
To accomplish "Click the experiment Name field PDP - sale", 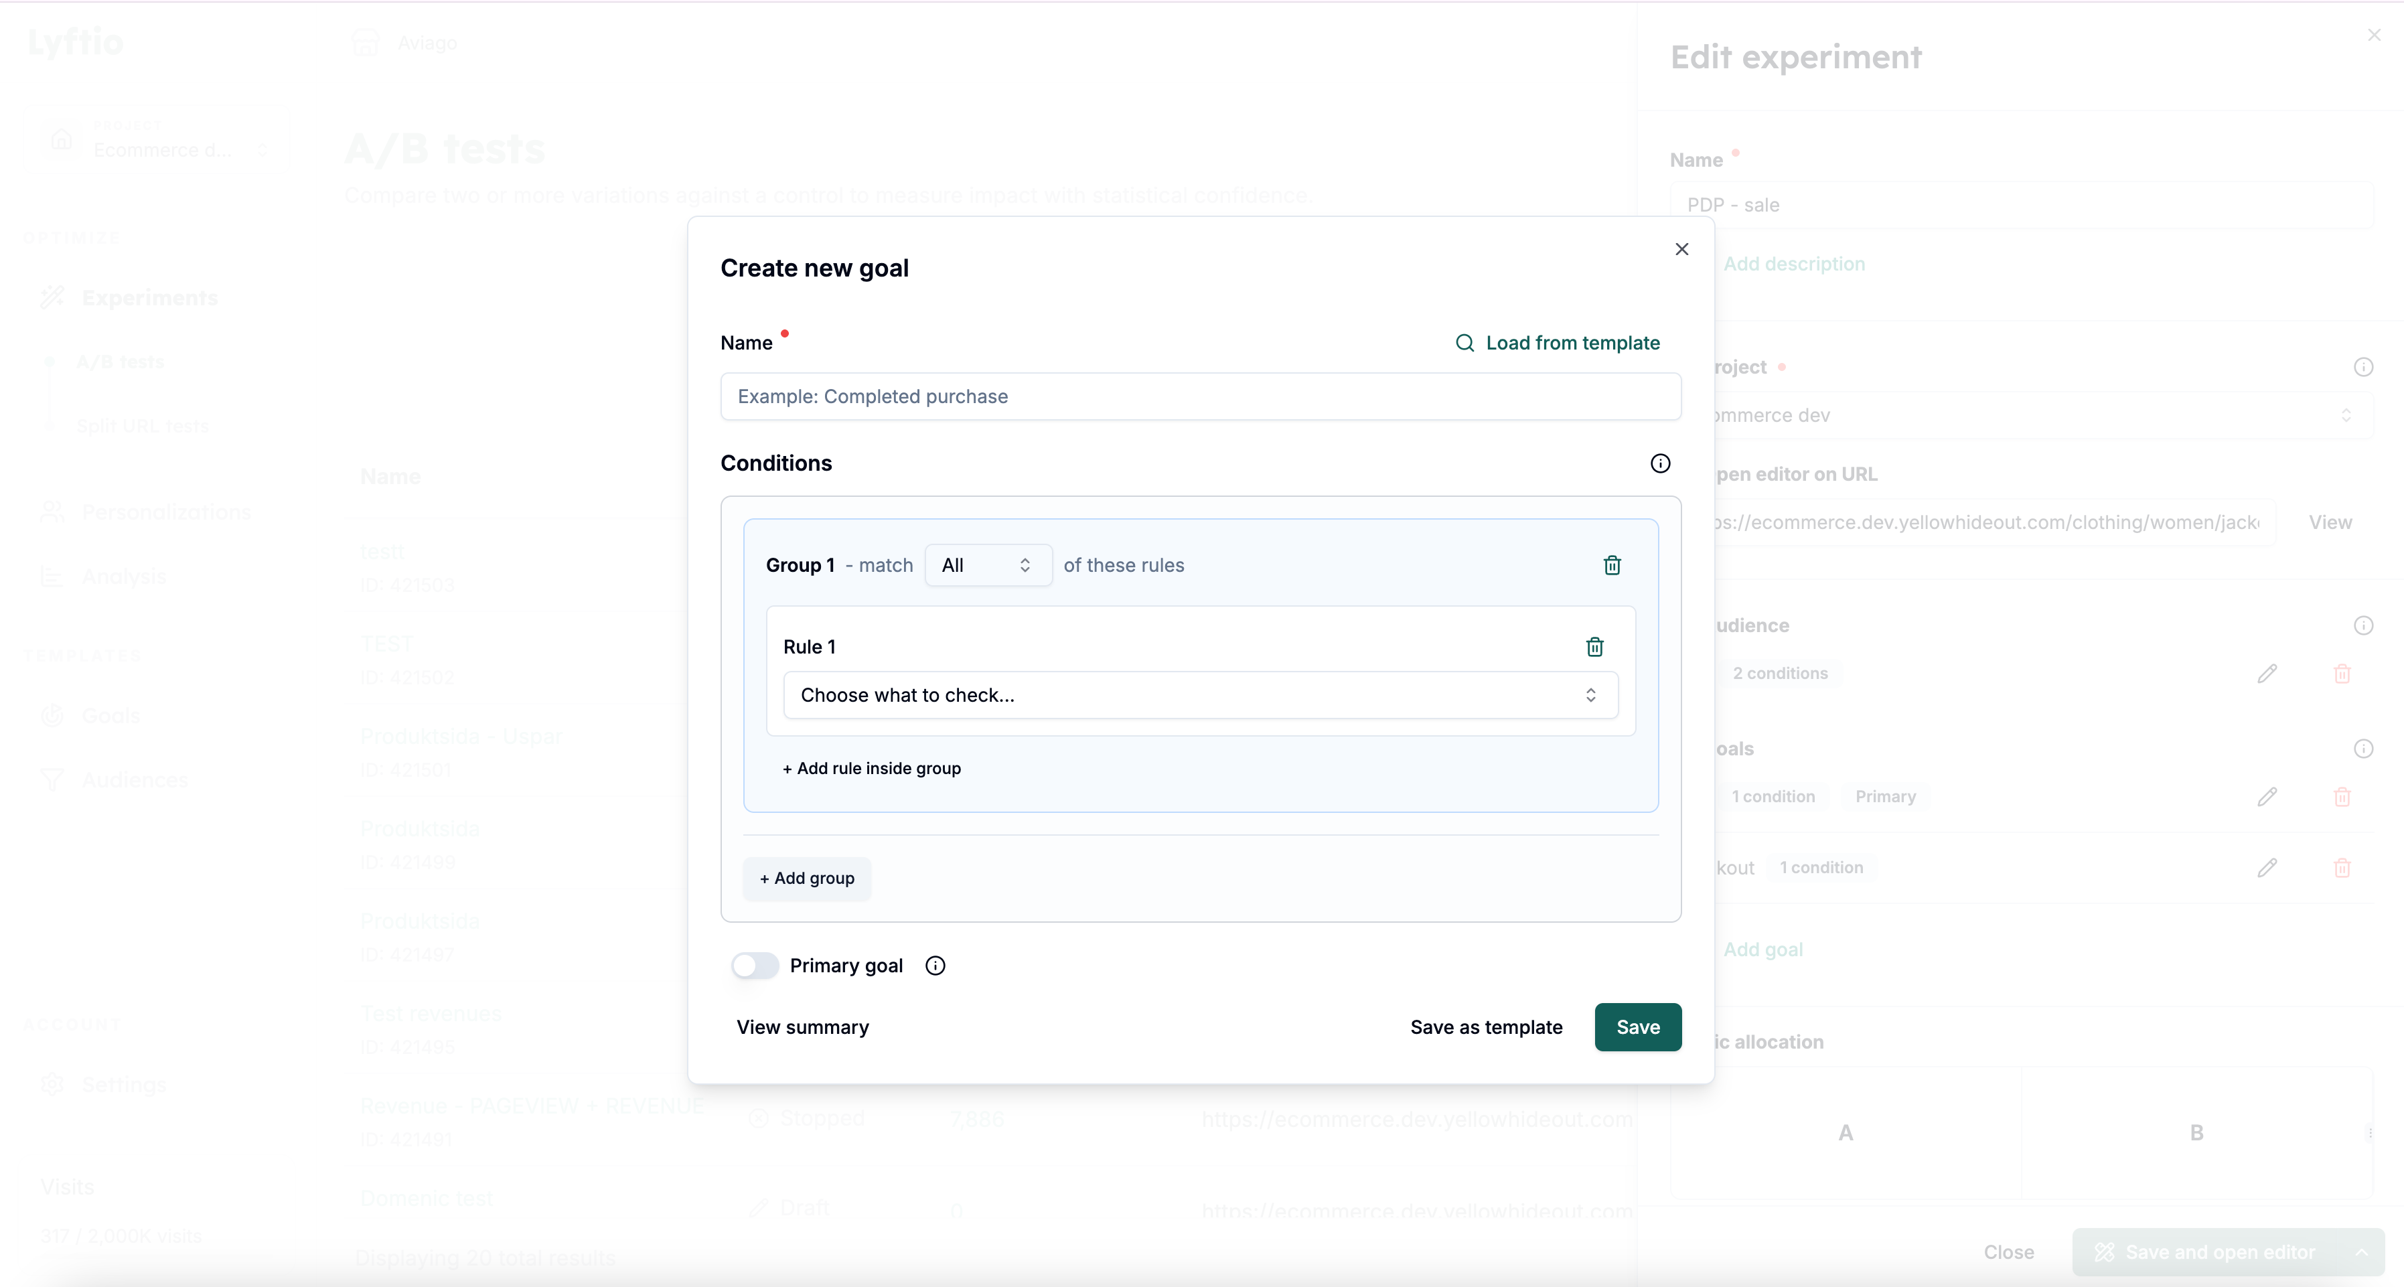I will tap(2022, 204).
